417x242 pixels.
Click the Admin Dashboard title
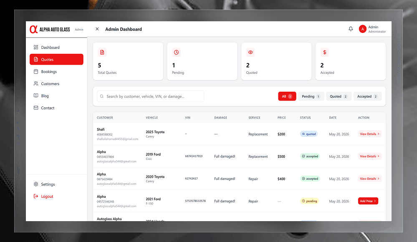pyautogui.click(x=124, y=29)
